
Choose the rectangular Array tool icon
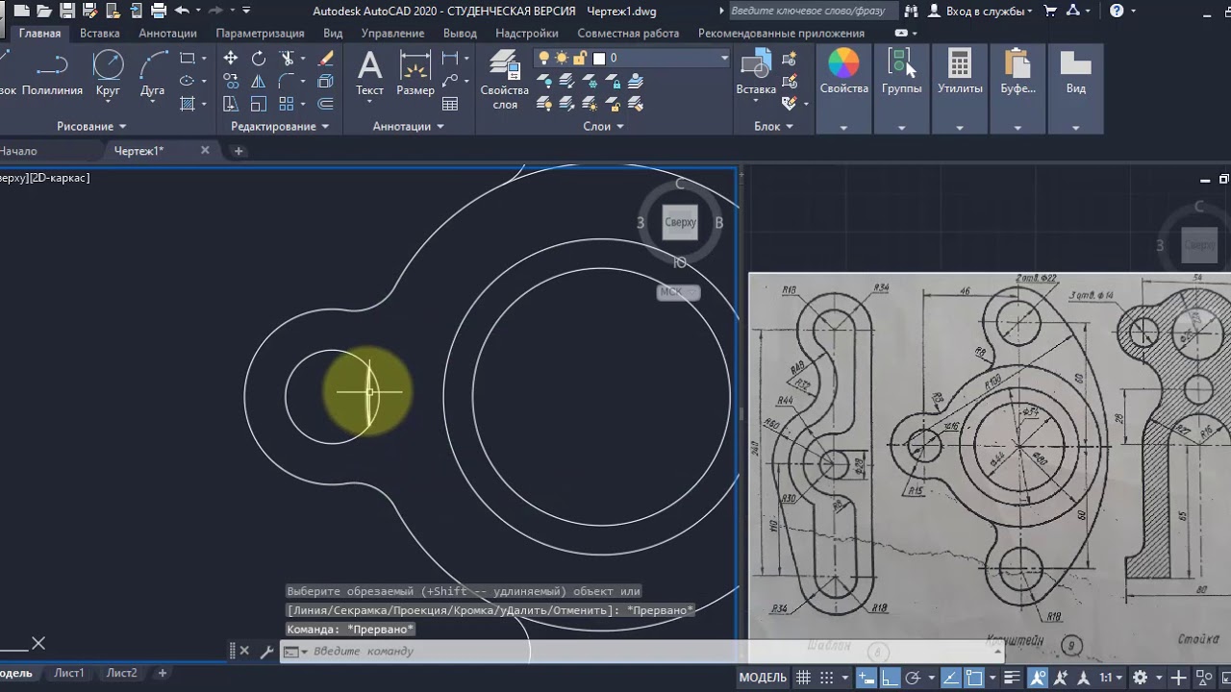tap(287, 104)
